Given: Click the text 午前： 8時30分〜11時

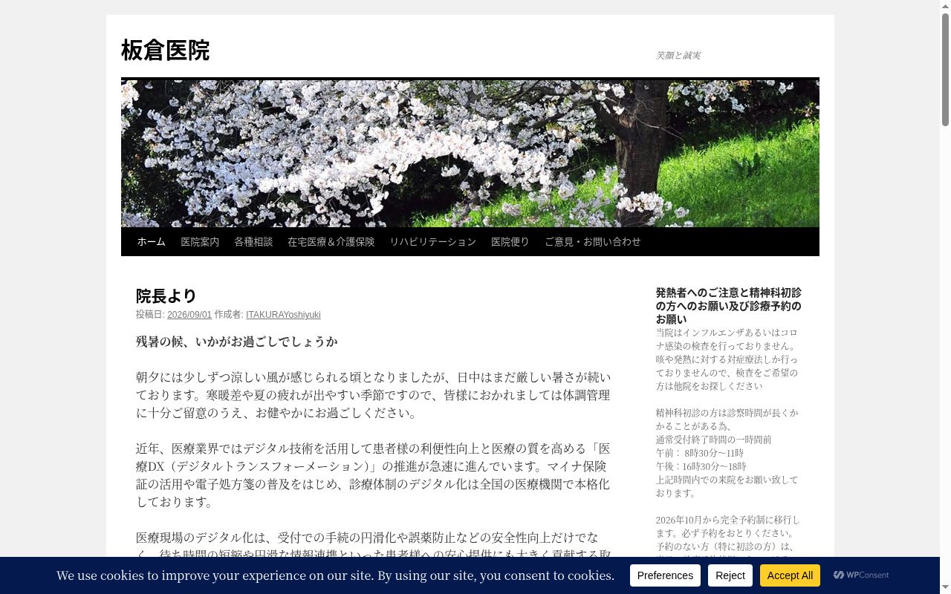Looking at the screenshot, I should tap(700, 453).
